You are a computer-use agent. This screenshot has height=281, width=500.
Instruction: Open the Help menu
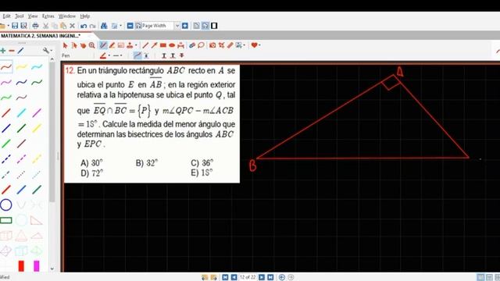85,16
